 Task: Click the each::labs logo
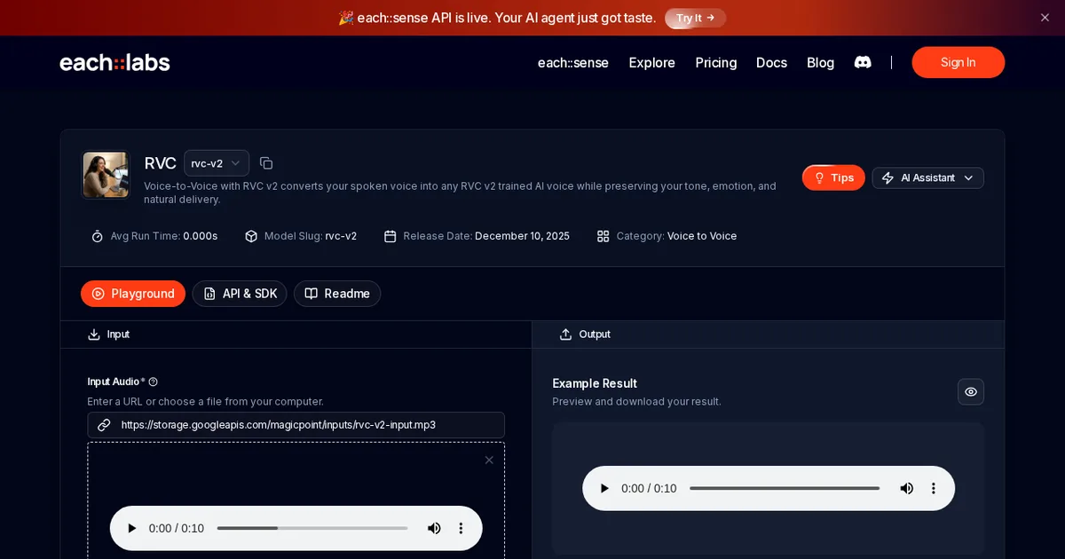click(x=114, y=62)
